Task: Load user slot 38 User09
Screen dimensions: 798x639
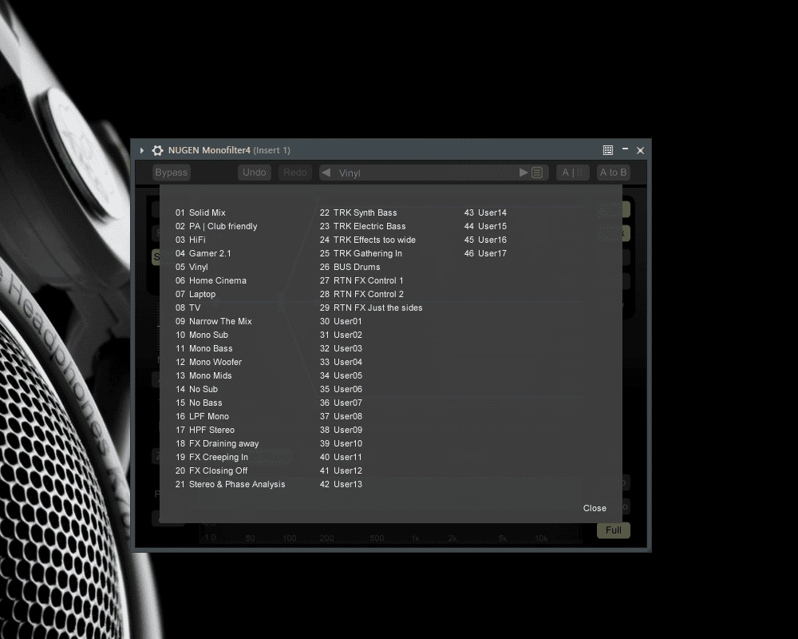Action: 341,430
